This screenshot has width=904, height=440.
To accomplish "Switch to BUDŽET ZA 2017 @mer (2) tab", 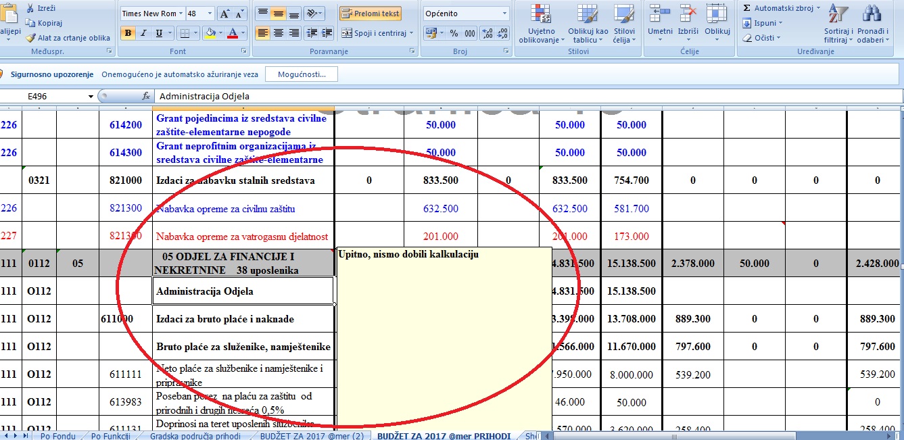I will click(x=311, y=436).
